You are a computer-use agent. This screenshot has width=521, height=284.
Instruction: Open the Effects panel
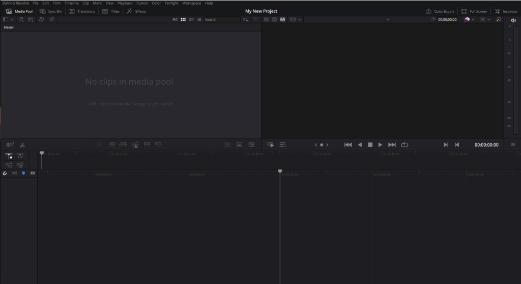[x=136, y=11]
